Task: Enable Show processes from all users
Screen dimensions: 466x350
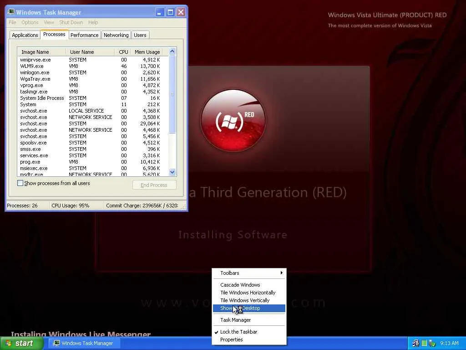Action: click(x=20, y=183)
